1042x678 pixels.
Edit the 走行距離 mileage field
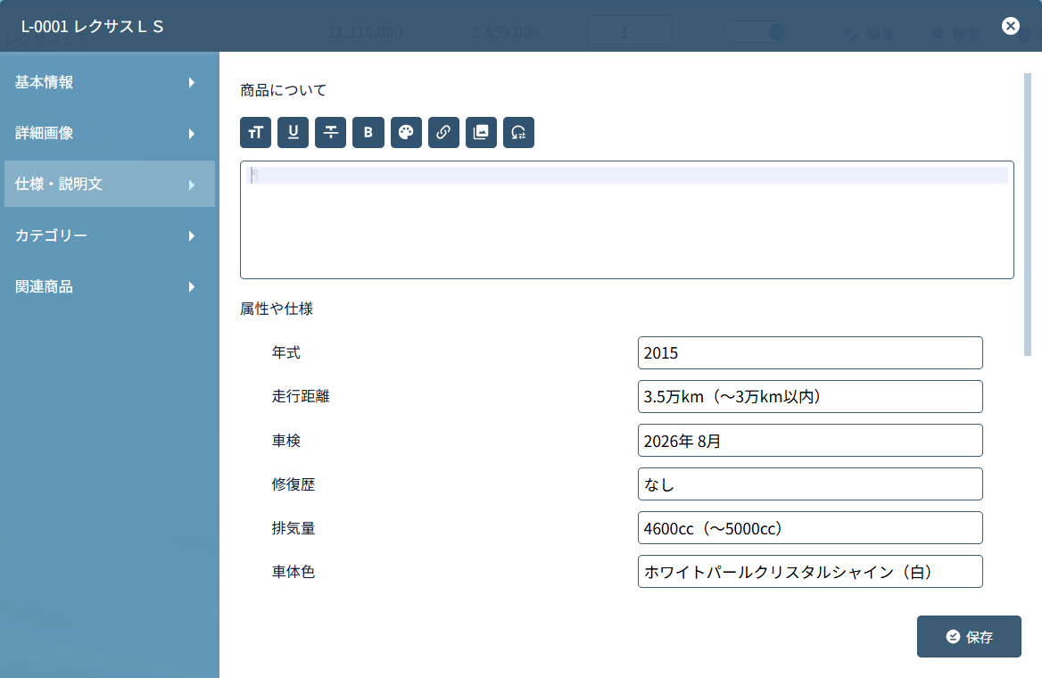pyautogui.click(x=810, y=397)
